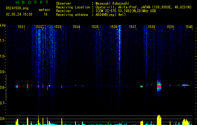Viewport: 197px width, 125px height.
Task: Click the 1539 time marker
Action: pyautogui.click(x=170, y=27)
